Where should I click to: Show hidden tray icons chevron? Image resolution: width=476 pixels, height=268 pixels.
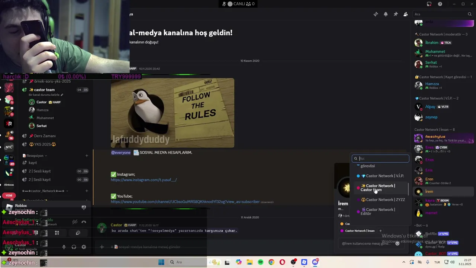[x=404, y=262]
